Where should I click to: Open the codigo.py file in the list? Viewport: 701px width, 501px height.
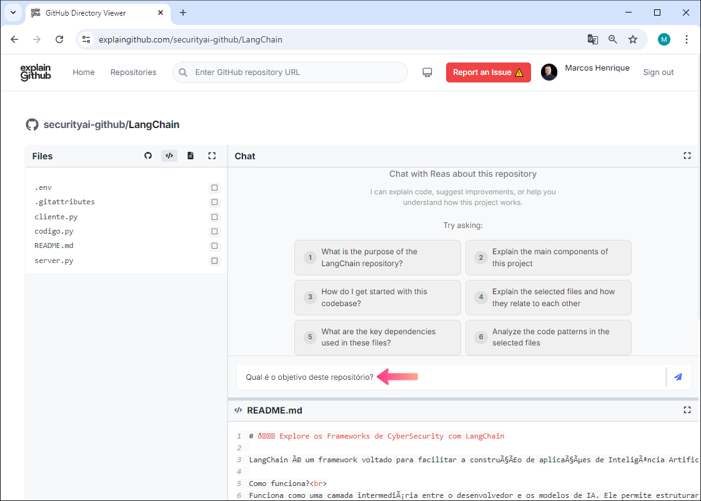click(54, 232)
